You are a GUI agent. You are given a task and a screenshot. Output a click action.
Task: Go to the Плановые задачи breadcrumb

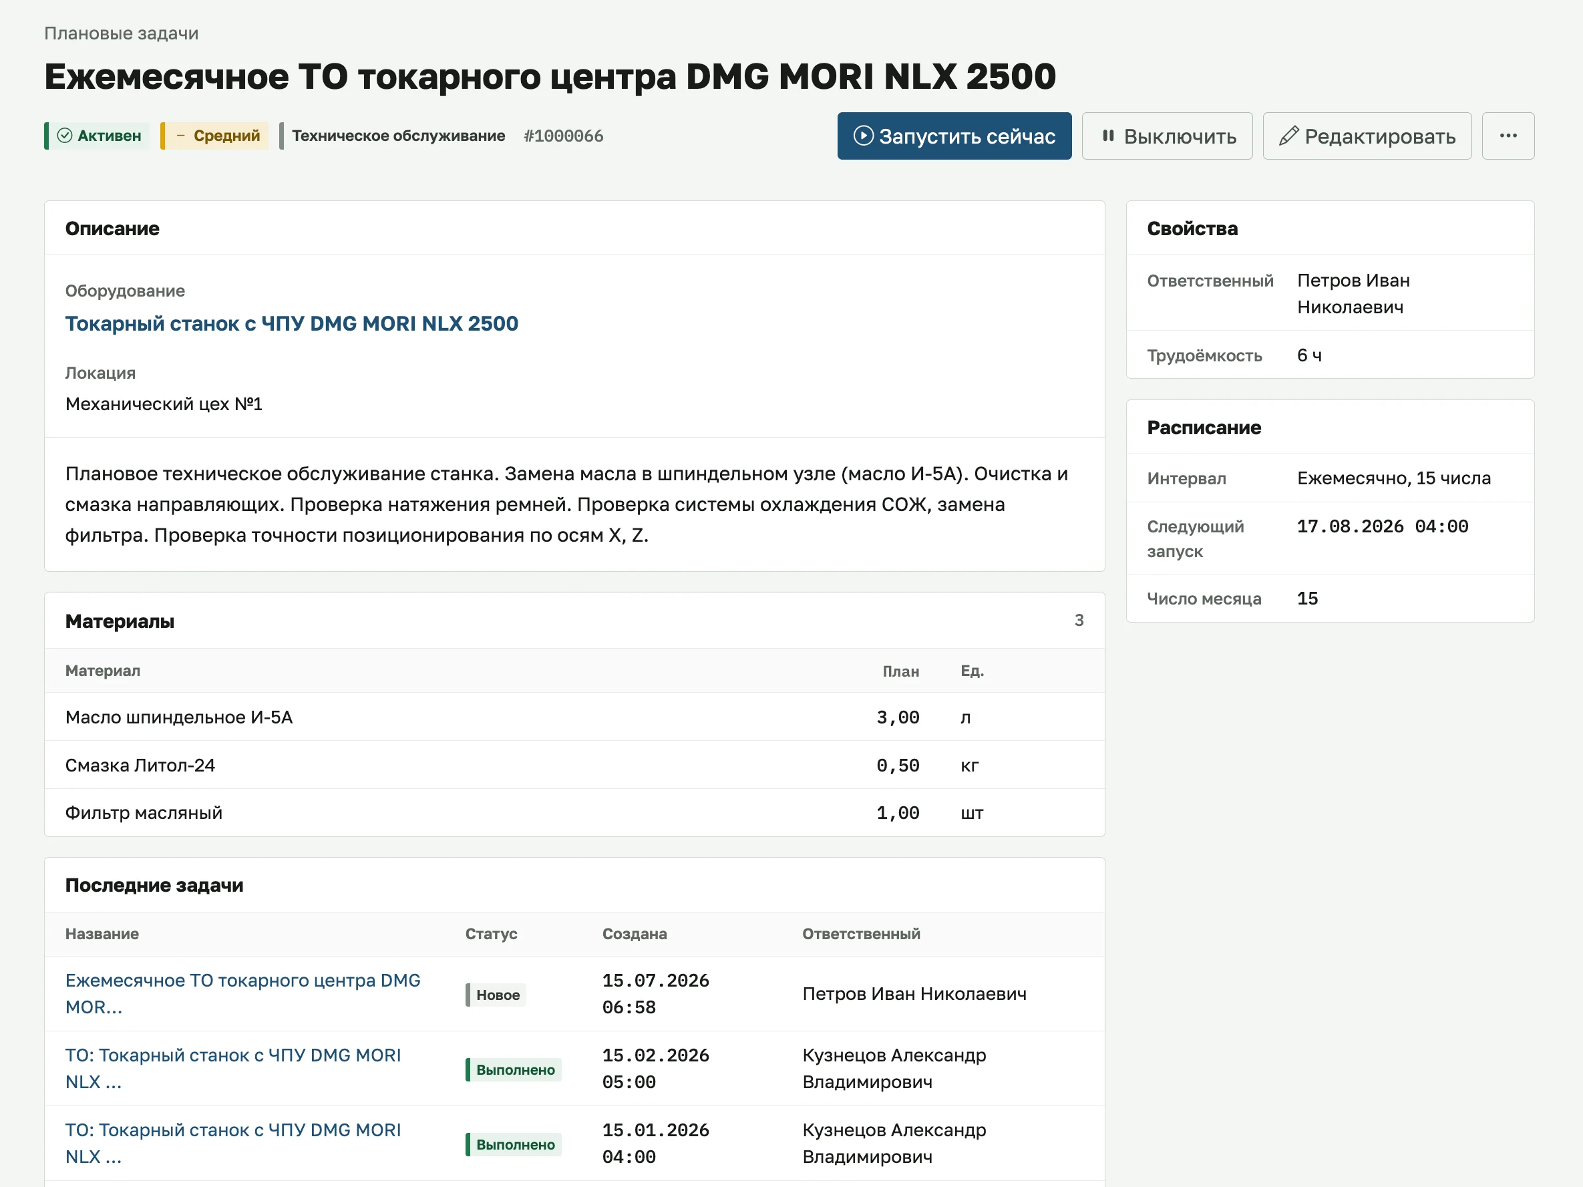pos(121,33)
